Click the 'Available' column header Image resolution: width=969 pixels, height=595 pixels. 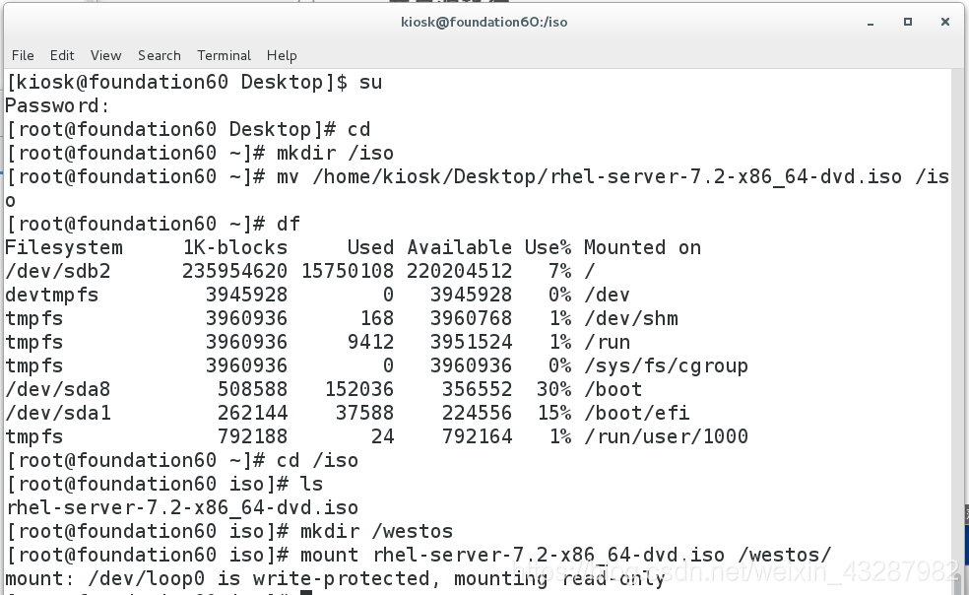[459, 247]
